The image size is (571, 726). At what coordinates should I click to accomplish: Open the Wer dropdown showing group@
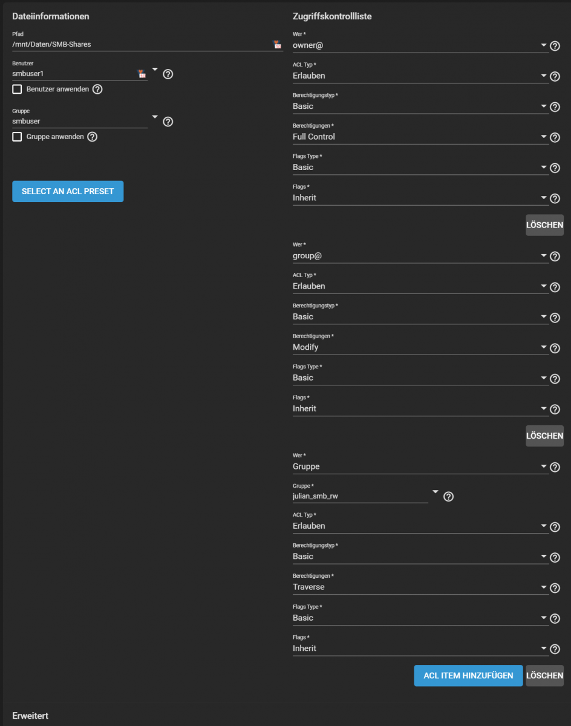[421, 256]
